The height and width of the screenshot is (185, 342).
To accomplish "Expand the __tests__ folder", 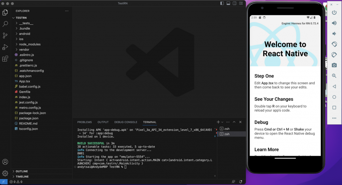I will pos(42,23).
